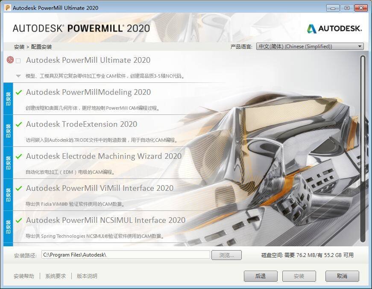372x289 pixels.
Task: Click green checkmark next to TrodeExtension 2020
Action: pos(19,124)
